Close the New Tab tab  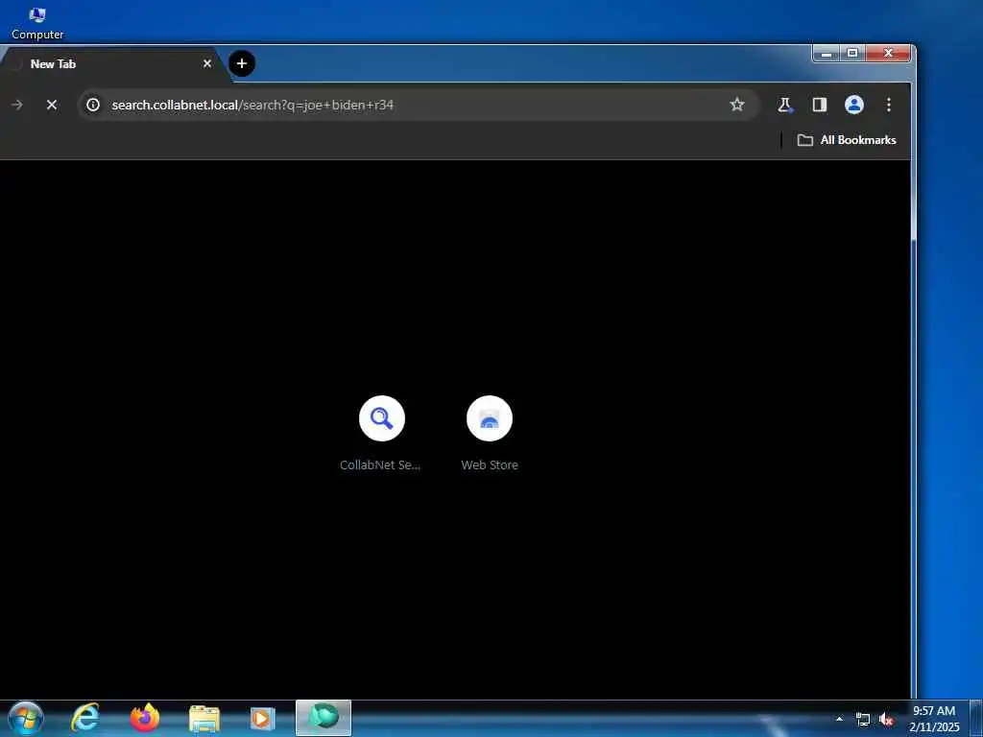207,63
